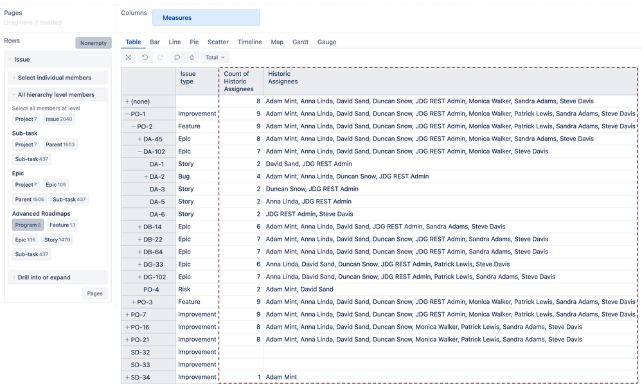Expand the PO-16 row
Viewport: 642px width, 391px height.
(127, 327)
